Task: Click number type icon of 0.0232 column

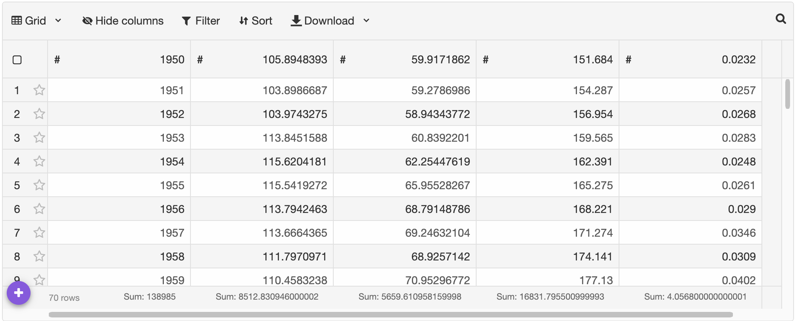Action: 629,60
